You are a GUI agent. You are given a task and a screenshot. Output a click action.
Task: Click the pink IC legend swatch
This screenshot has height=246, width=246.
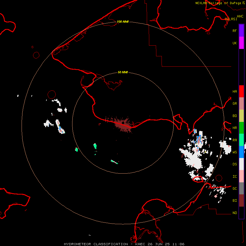click(241, 176)
